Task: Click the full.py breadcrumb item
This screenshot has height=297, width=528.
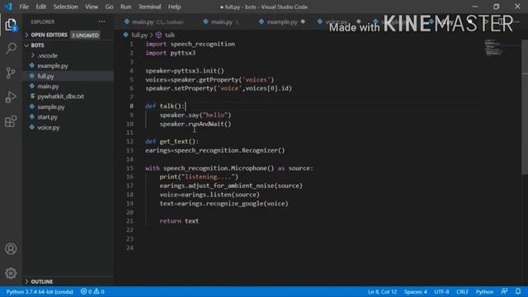Action: pyautogui.click(x=139, y=35)
